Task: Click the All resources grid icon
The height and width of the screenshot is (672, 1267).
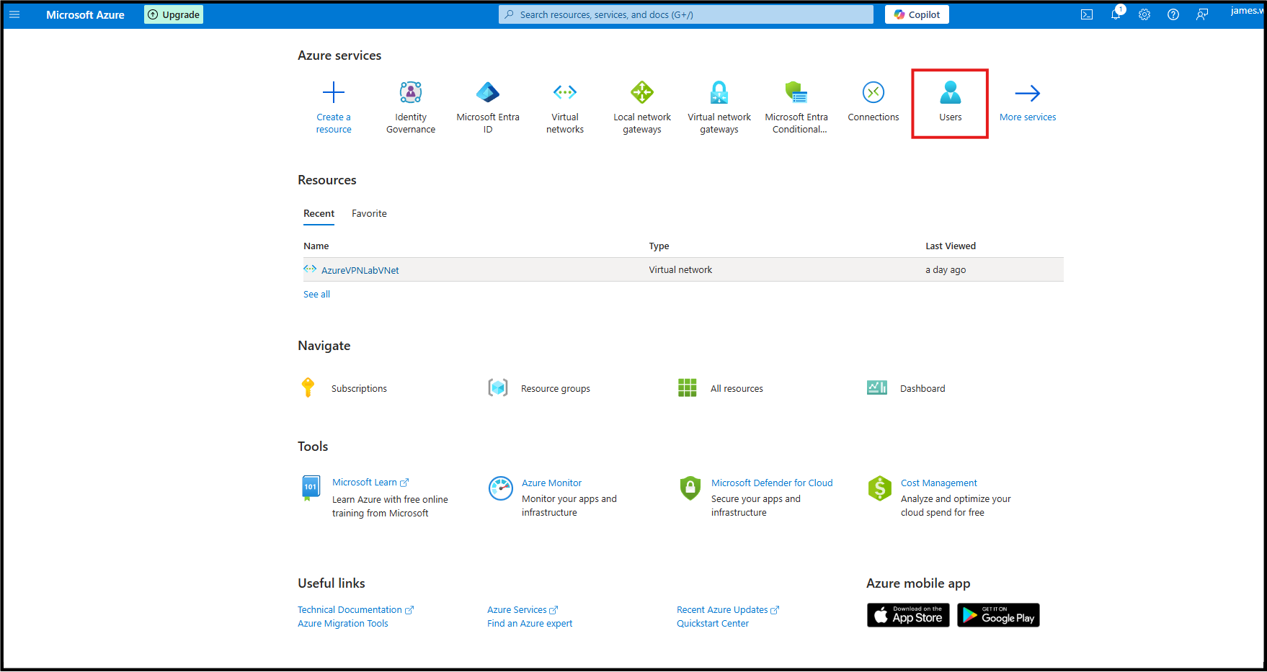Action: click(688, 387)
